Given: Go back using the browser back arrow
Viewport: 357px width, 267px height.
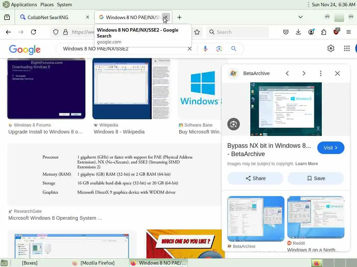Looking at the screenshot, I should 8,32.
